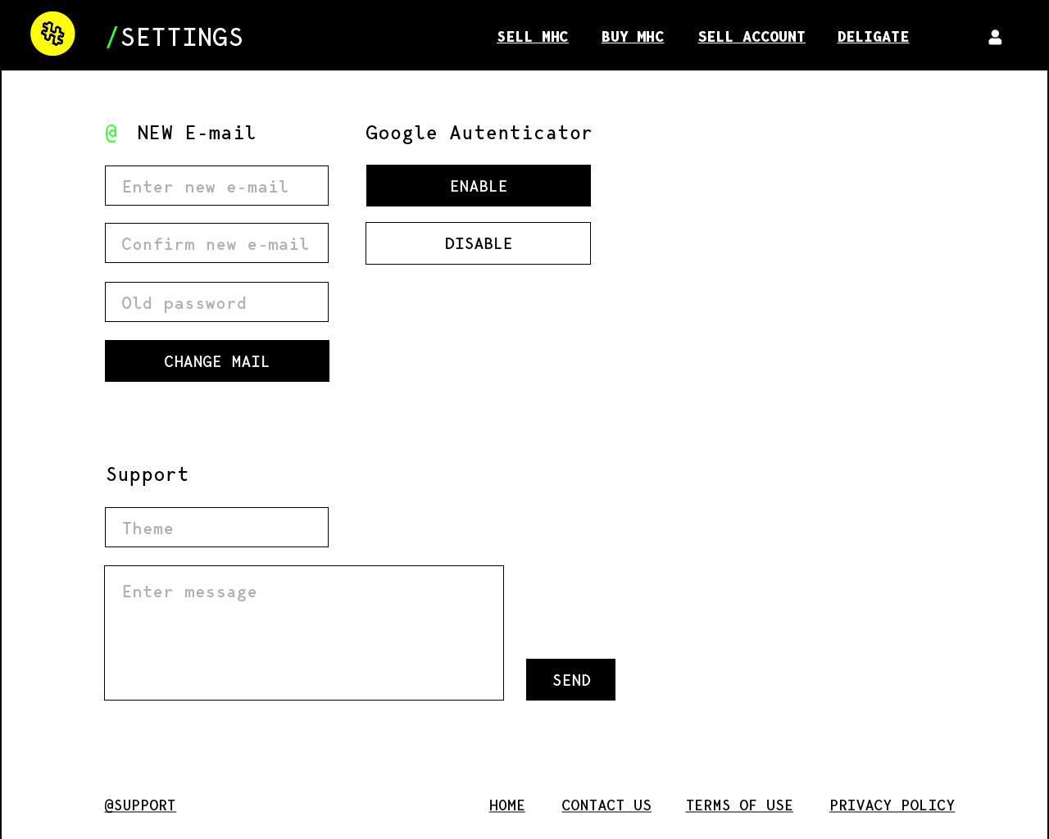This screenshot has height=839, width=1049.
Task: Click the Confirm new e-mail field
Action: [x=216, y=243]
